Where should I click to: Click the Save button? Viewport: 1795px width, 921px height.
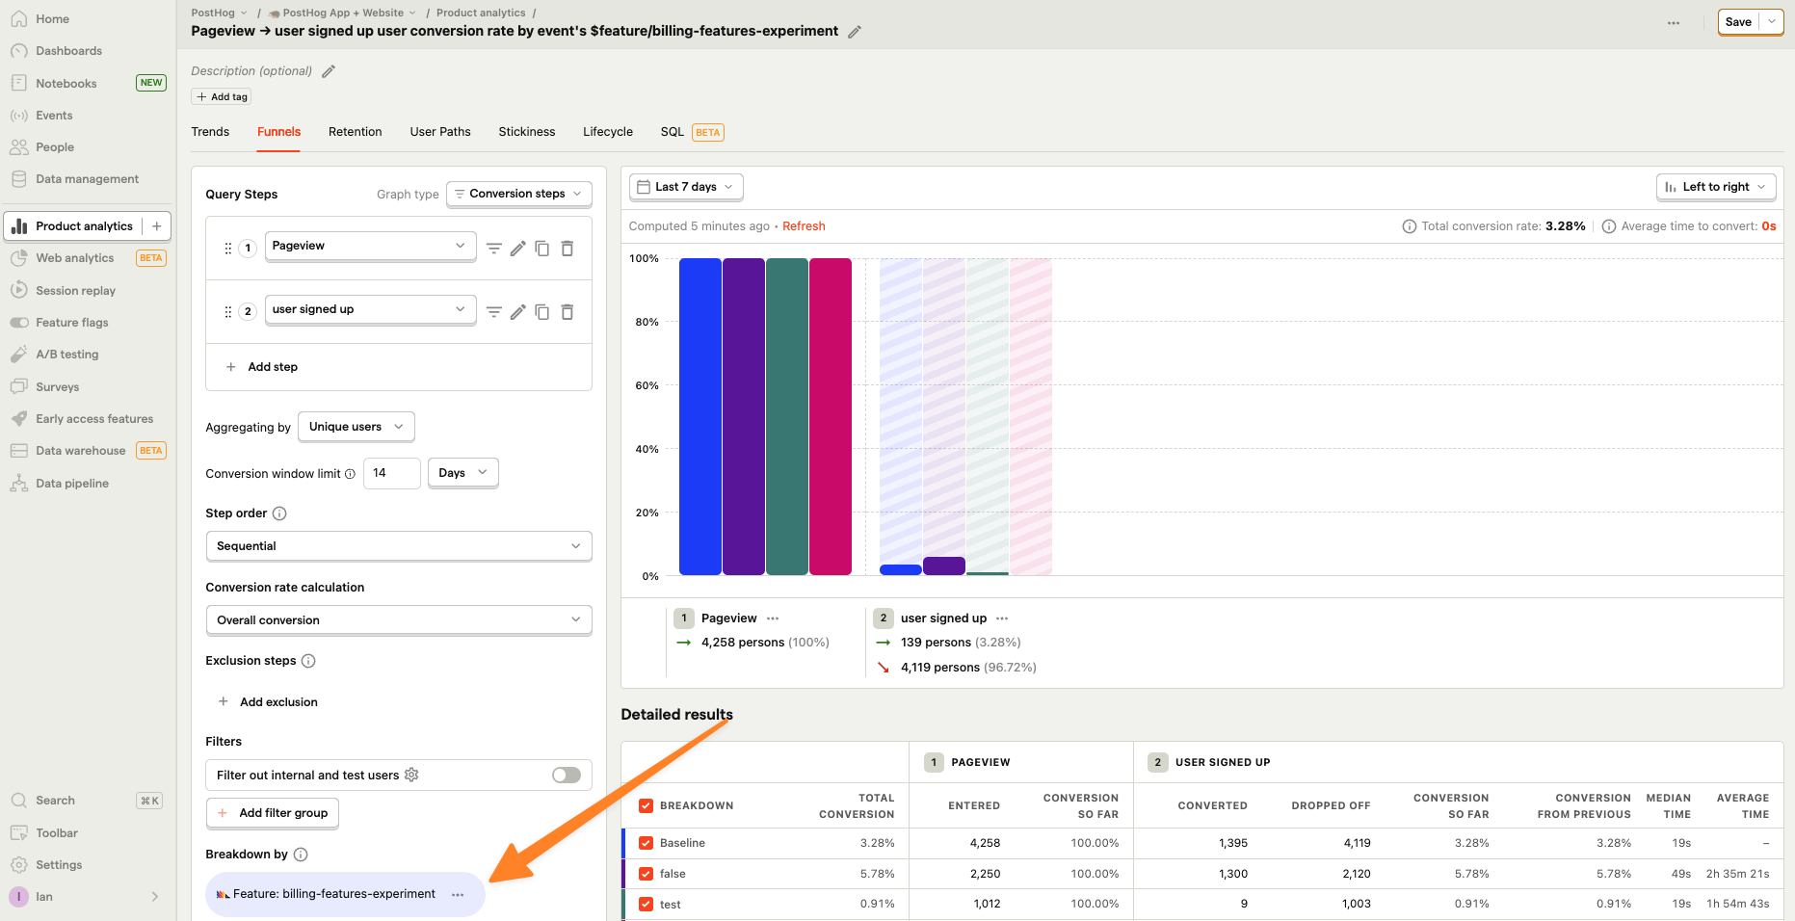1739,22
